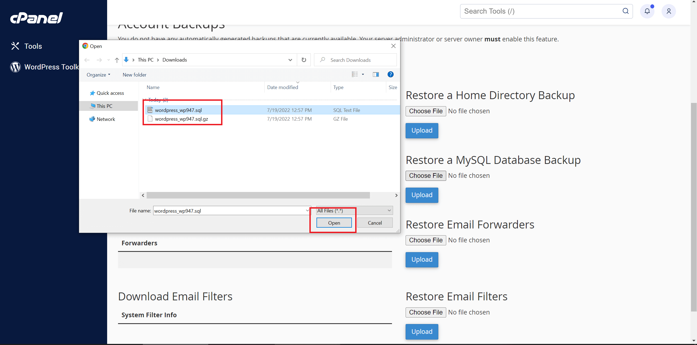This screenshot has width=697, height=345.
Task: Click the wordpress_wp947.sql file icon
Action: (x=150, y=110)
